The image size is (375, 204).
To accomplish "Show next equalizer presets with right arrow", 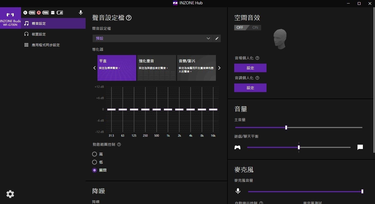I will click(x=219, y=68).
